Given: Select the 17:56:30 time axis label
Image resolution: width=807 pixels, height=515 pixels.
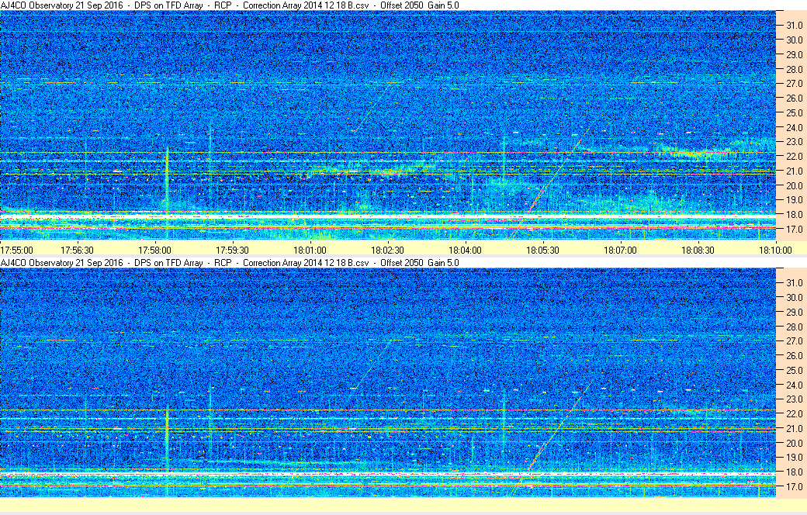Looking at the screenshot, I should pyautogui.click(x=77, y=251).
